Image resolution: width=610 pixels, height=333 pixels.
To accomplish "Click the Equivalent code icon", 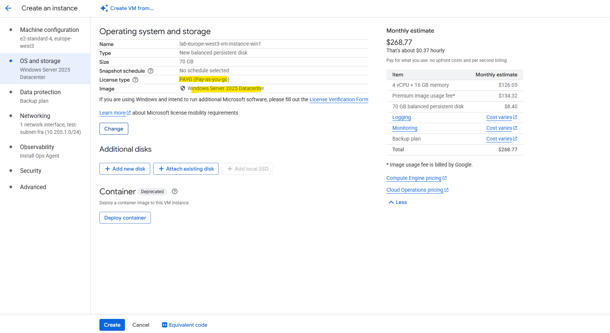I will pyautogui.click(x=165, y=325).
